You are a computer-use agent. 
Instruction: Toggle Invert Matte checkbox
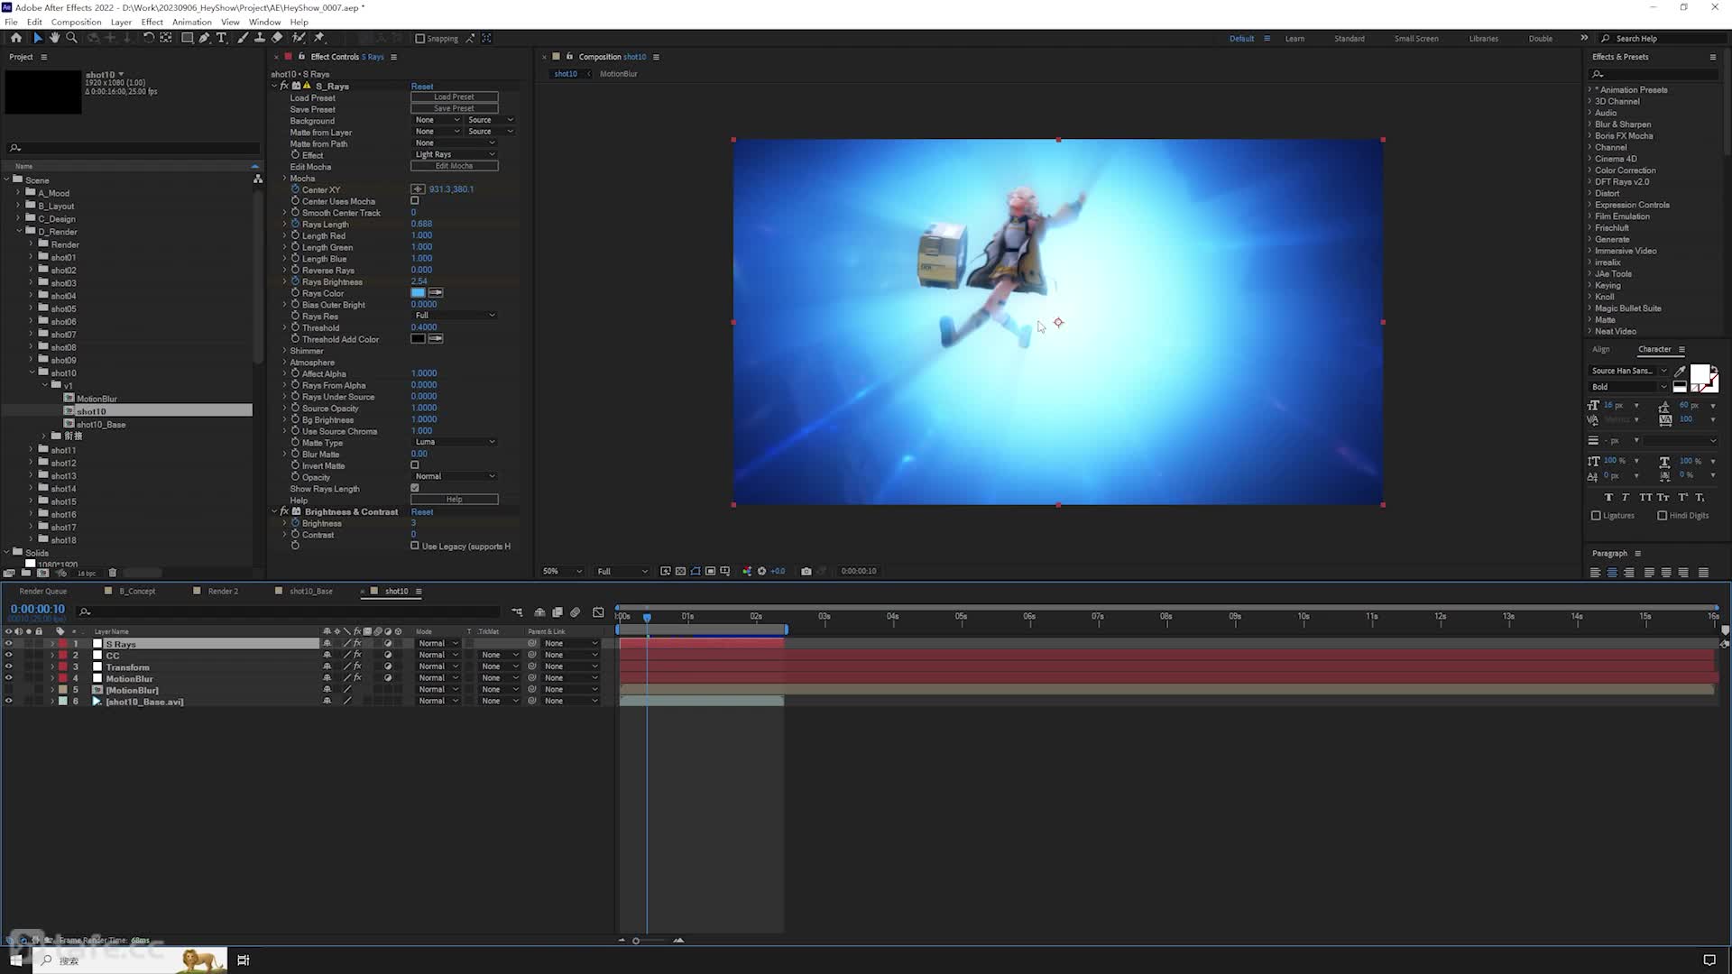(x=415, y=465)
